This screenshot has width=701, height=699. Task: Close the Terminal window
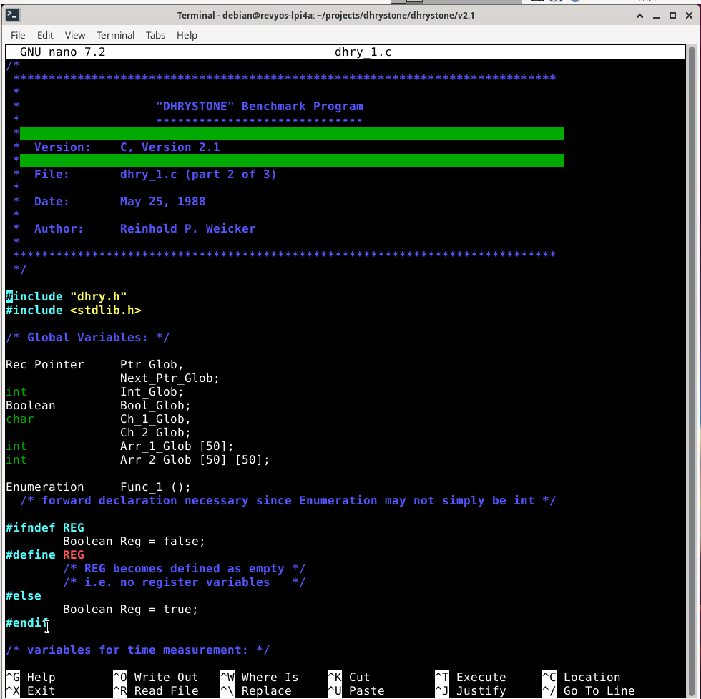coord(688,16)
